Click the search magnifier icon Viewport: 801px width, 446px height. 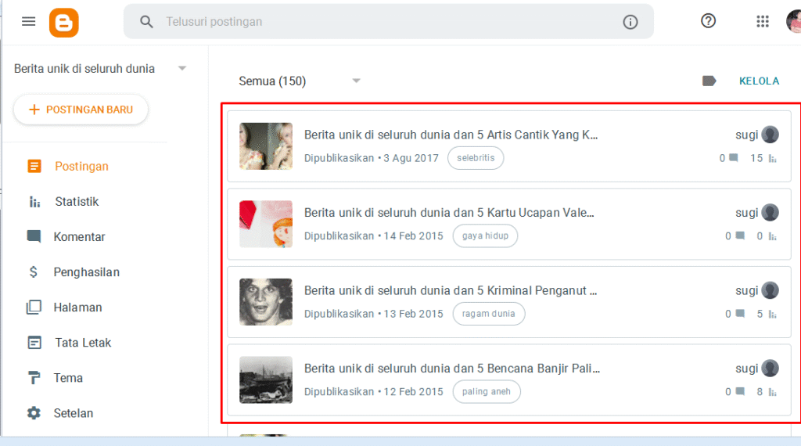tap(146, 21)
